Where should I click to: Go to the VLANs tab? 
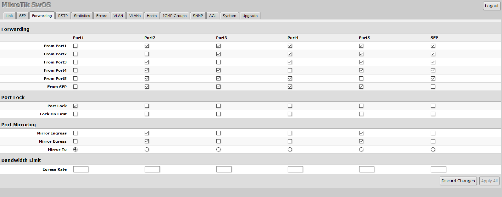point(135,16)
